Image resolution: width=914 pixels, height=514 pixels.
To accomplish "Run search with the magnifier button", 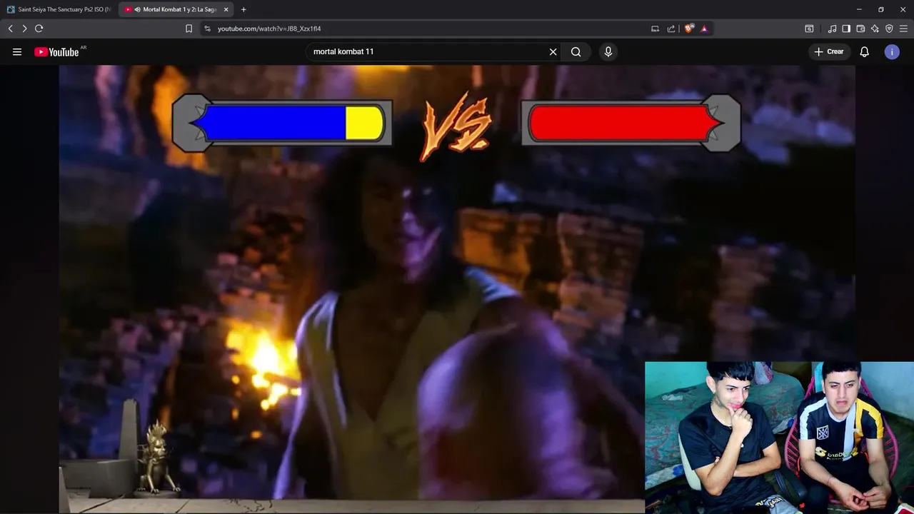I will (576, 51).
